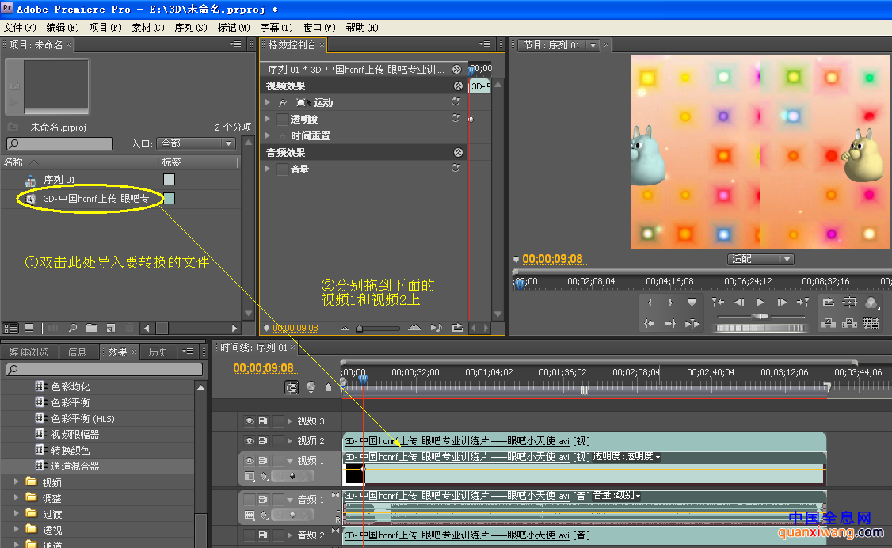Toggle snap in the timeline
The width and height of the screenshot is (892, 548).
click(x=292, y=387)
